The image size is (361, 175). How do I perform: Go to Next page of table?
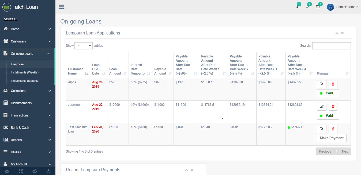(345, 151)
